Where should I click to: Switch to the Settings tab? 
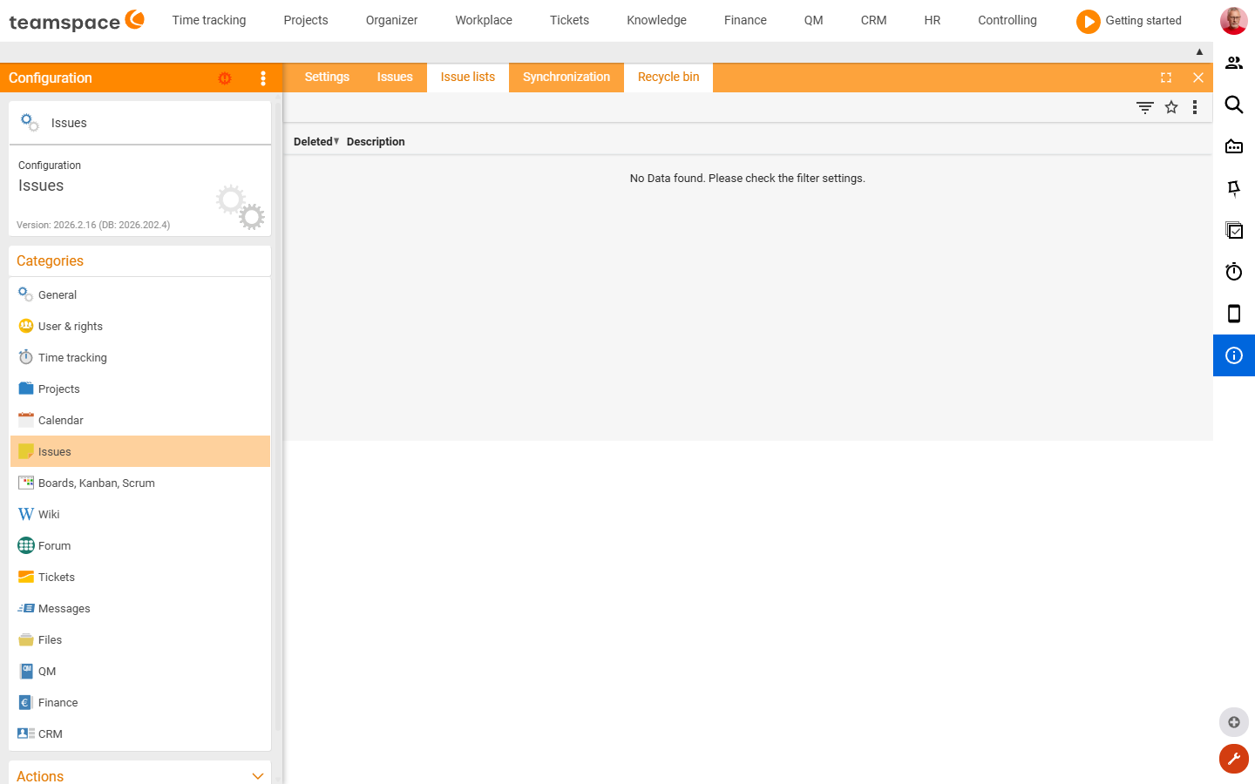327,78
